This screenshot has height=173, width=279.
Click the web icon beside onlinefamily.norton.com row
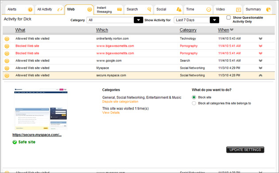click(7, 39)
